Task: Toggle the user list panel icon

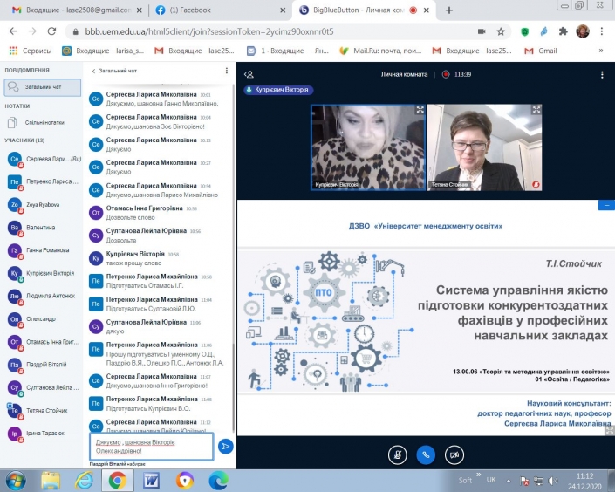Action: (249, 74)
